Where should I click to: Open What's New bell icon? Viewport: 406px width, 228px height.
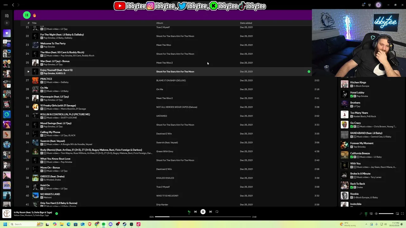pos(363,5)
